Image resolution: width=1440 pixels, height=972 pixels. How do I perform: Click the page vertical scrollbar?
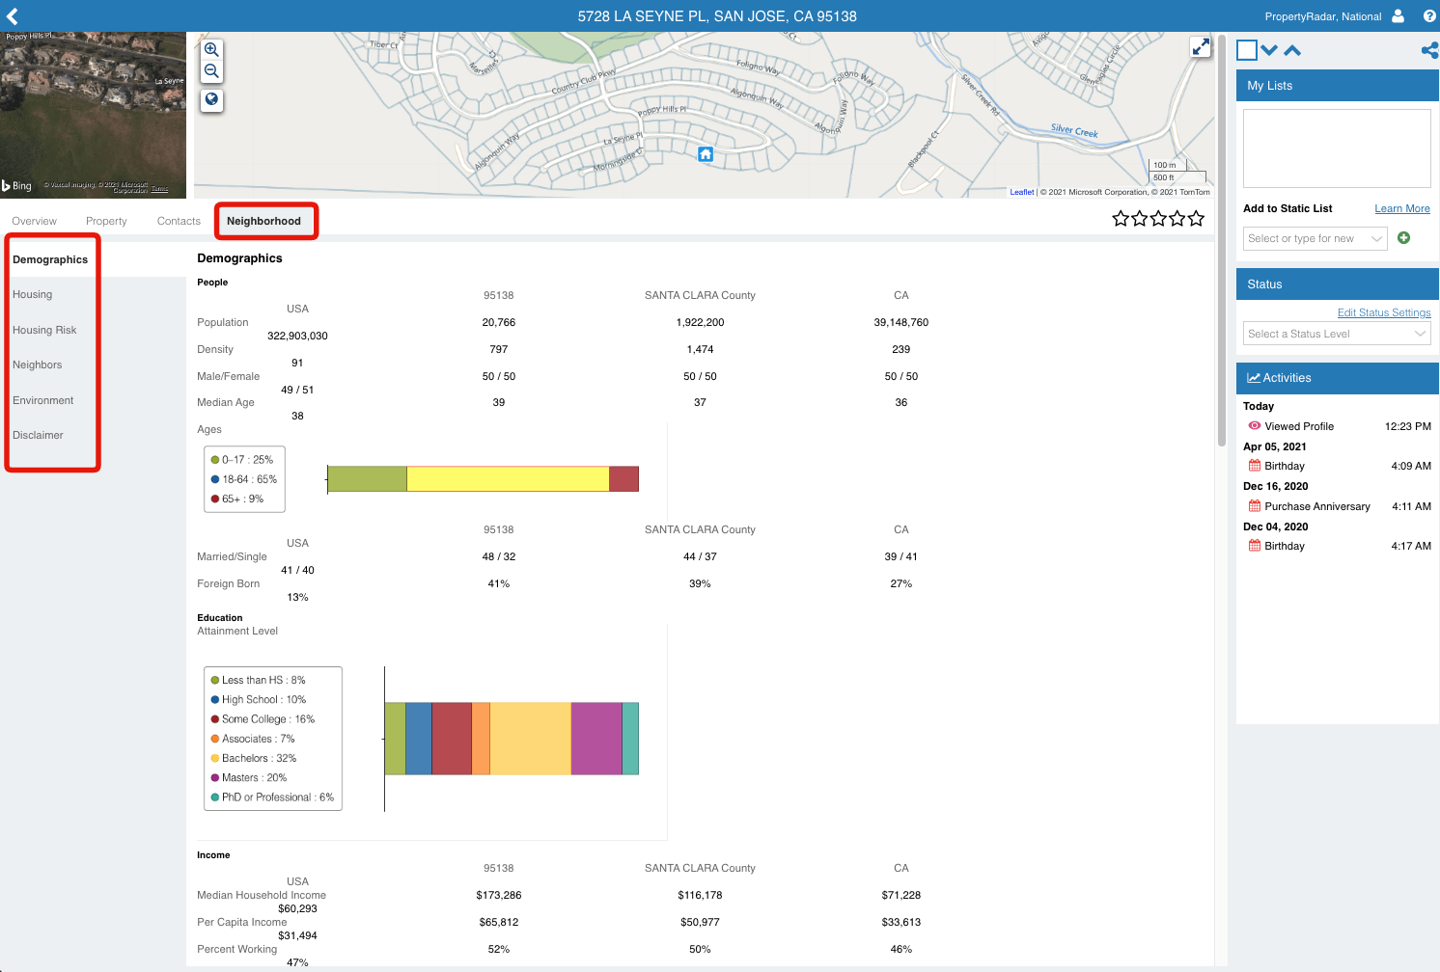(x=1222, y=241)
